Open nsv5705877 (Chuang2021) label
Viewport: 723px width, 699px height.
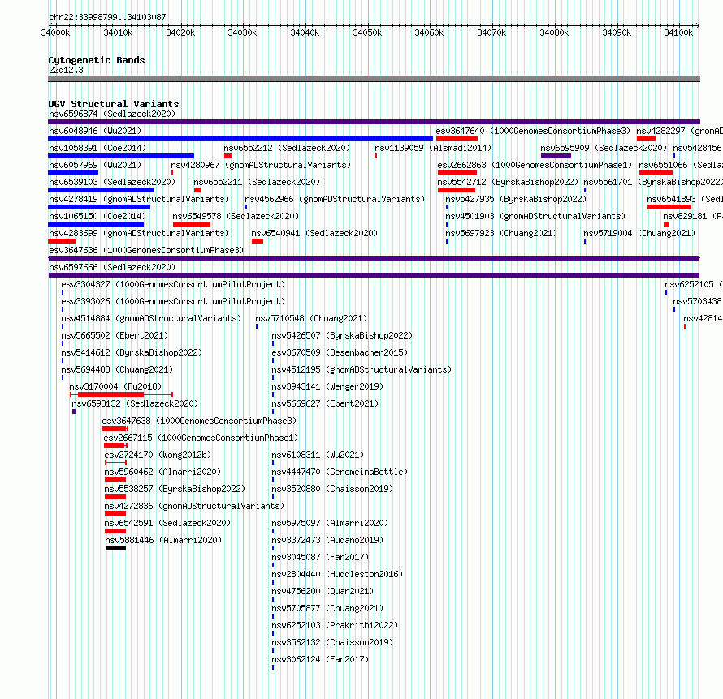click(x=327, y=608)
